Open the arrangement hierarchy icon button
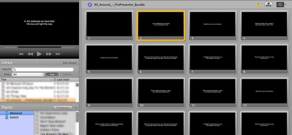The image size is (292, 135). click(x=268, y=5)
